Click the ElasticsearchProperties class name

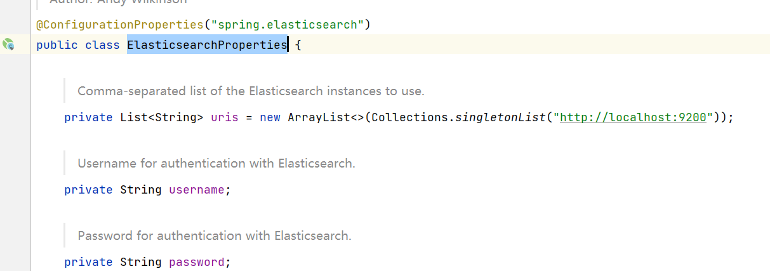click(207, 45)
